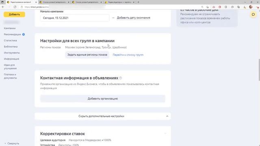Follow Перейти к списку групп link

click(x=128, y=55)
